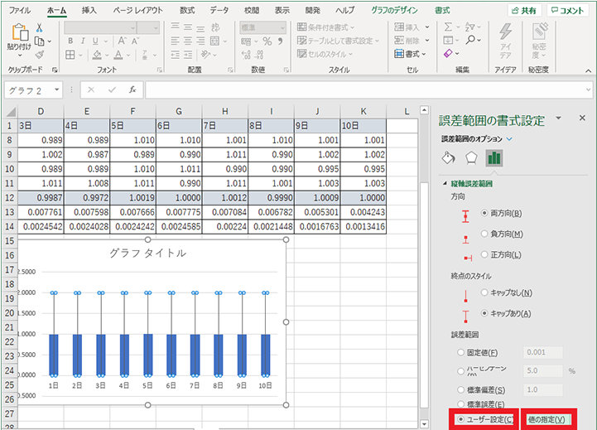Click the 固定値 value input field

[x=543, y=352]
